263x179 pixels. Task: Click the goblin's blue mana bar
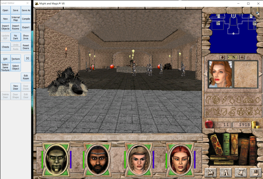pos(71,160)
